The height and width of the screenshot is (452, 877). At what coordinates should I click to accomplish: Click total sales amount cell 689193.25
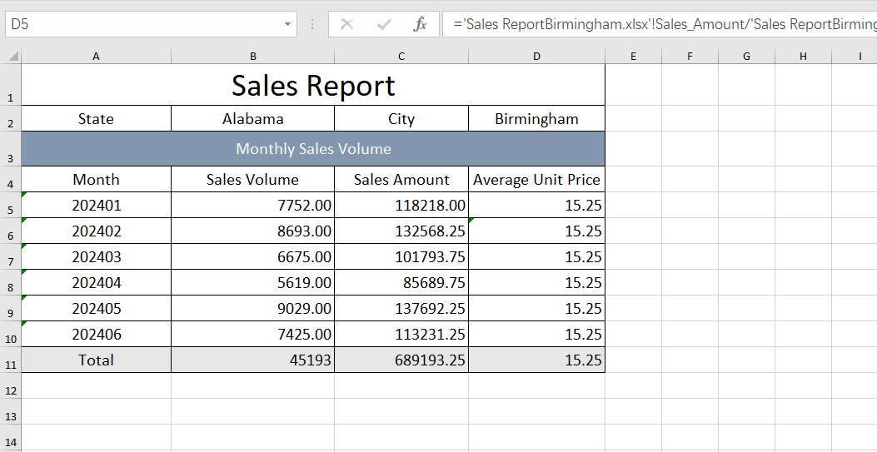click(401, 360)
